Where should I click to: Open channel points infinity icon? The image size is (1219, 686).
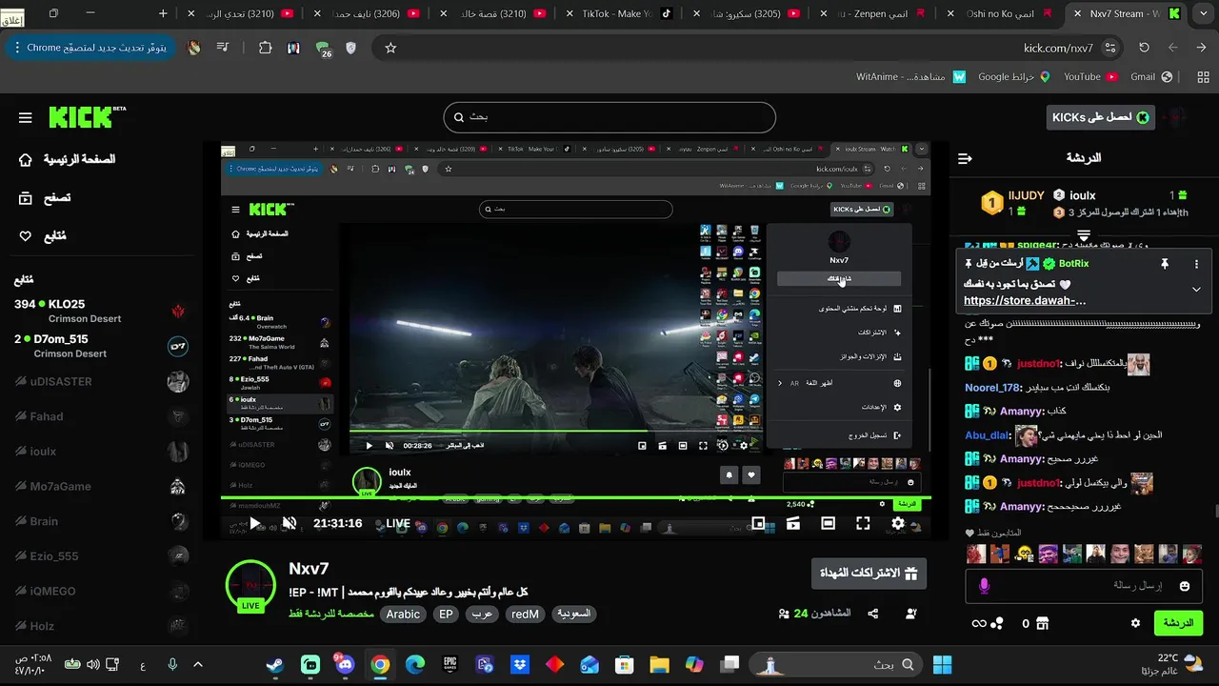[988, 623]
